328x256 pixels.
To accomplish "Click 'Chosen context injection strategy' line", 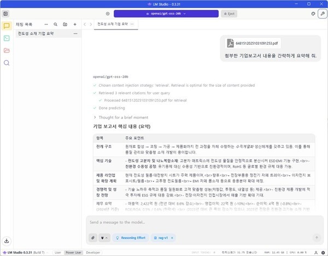I will pos(177,85).
